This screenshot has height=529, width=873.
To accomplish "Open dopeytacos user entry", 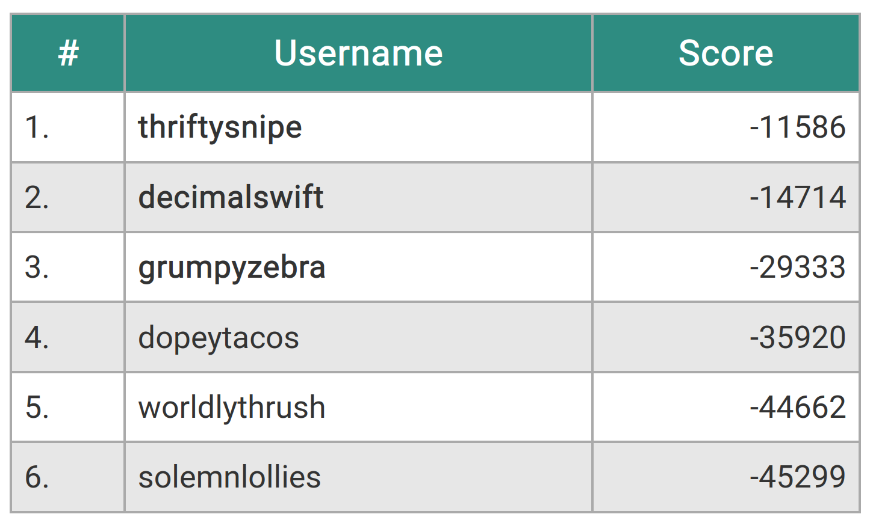I will pos(219,337).
